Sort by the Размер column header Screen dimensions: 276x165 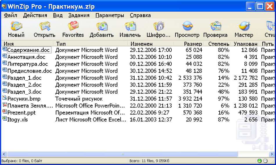[189, 43]
